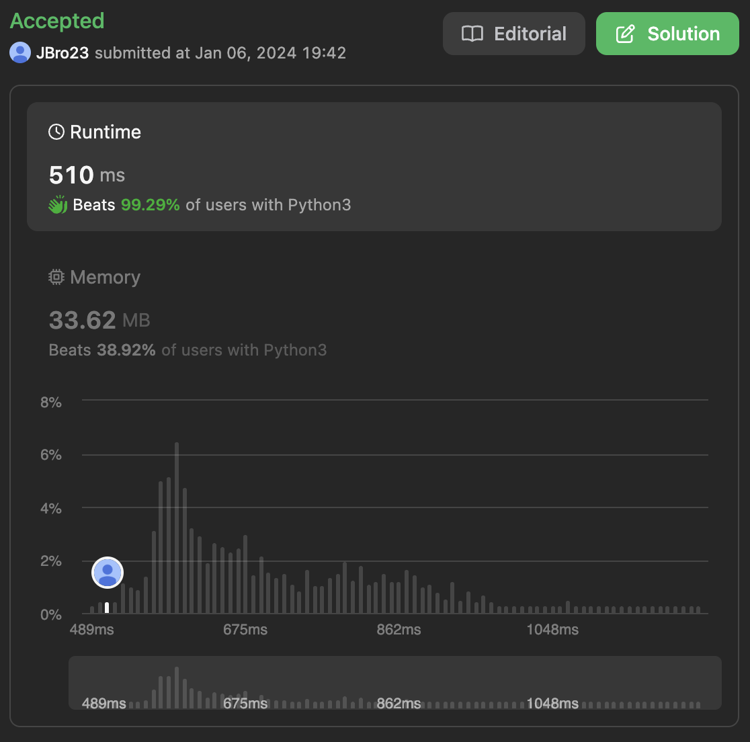Click the green 99.29% beats percentage
Screen dimensions: 750x742
click(x=151, y=205)
